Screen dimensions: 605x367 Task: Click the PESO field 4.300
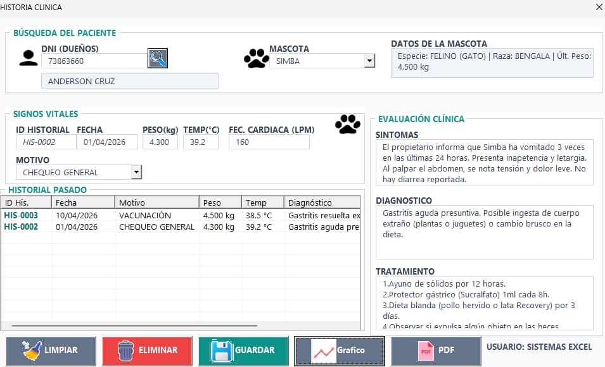point(160,142)
